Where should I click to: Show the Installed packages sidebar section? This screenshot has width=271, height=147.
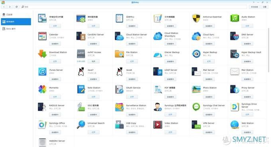click(16, 14)
